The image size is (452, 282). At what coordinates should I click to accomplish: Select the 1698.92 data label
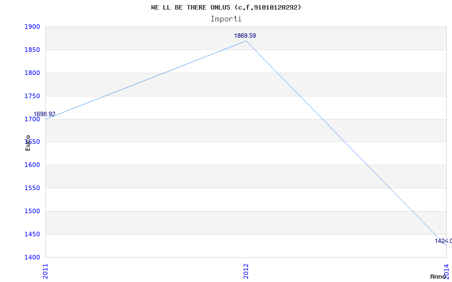click(45, 114)
